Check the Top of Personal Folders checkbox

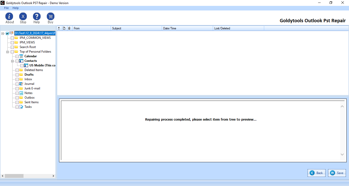[12, 52]
